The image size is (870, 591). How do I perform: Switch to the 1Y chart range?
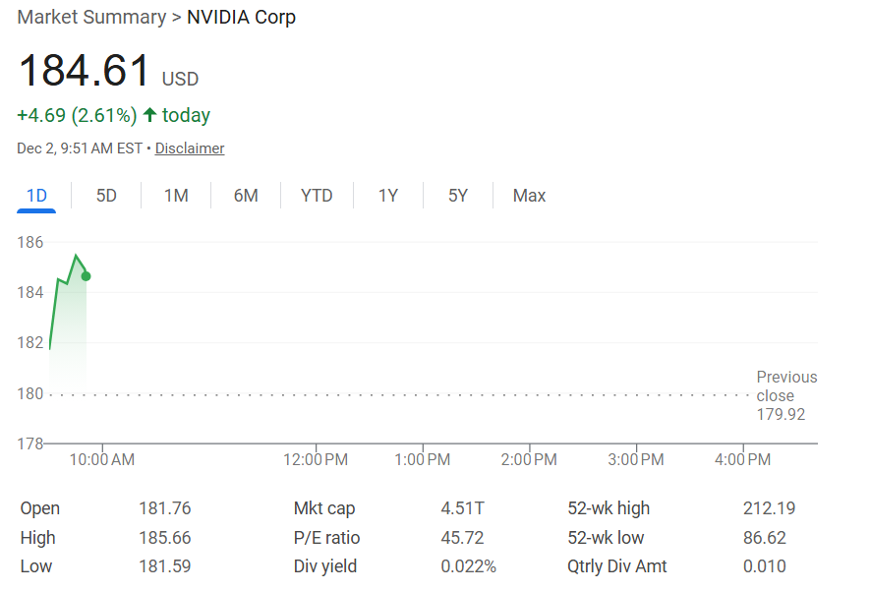tap(388, 196)
